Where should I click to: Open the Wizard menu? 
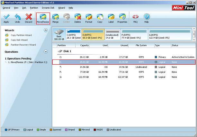tap(61, 8)
